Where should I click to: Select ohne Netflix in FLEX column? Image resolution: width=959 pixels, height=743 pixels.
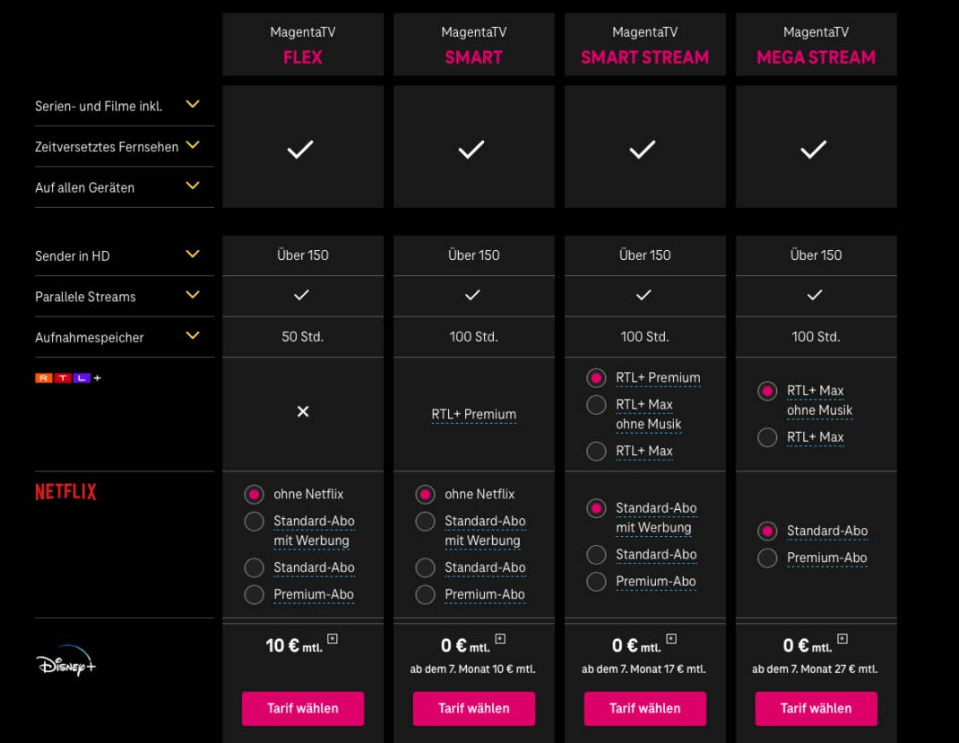coord(255,494)
